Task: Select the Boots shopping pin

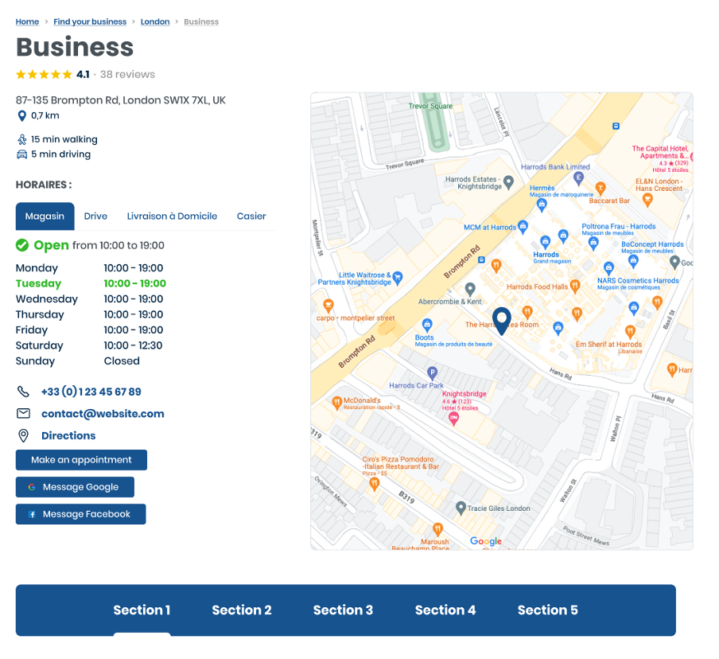Action: [427, 326]
